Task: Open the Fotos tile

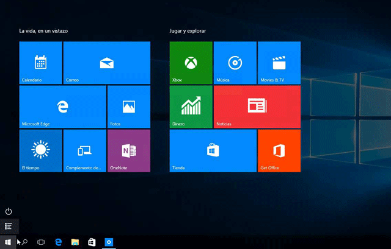Action: pyautogui.click(x=128, y=107)
